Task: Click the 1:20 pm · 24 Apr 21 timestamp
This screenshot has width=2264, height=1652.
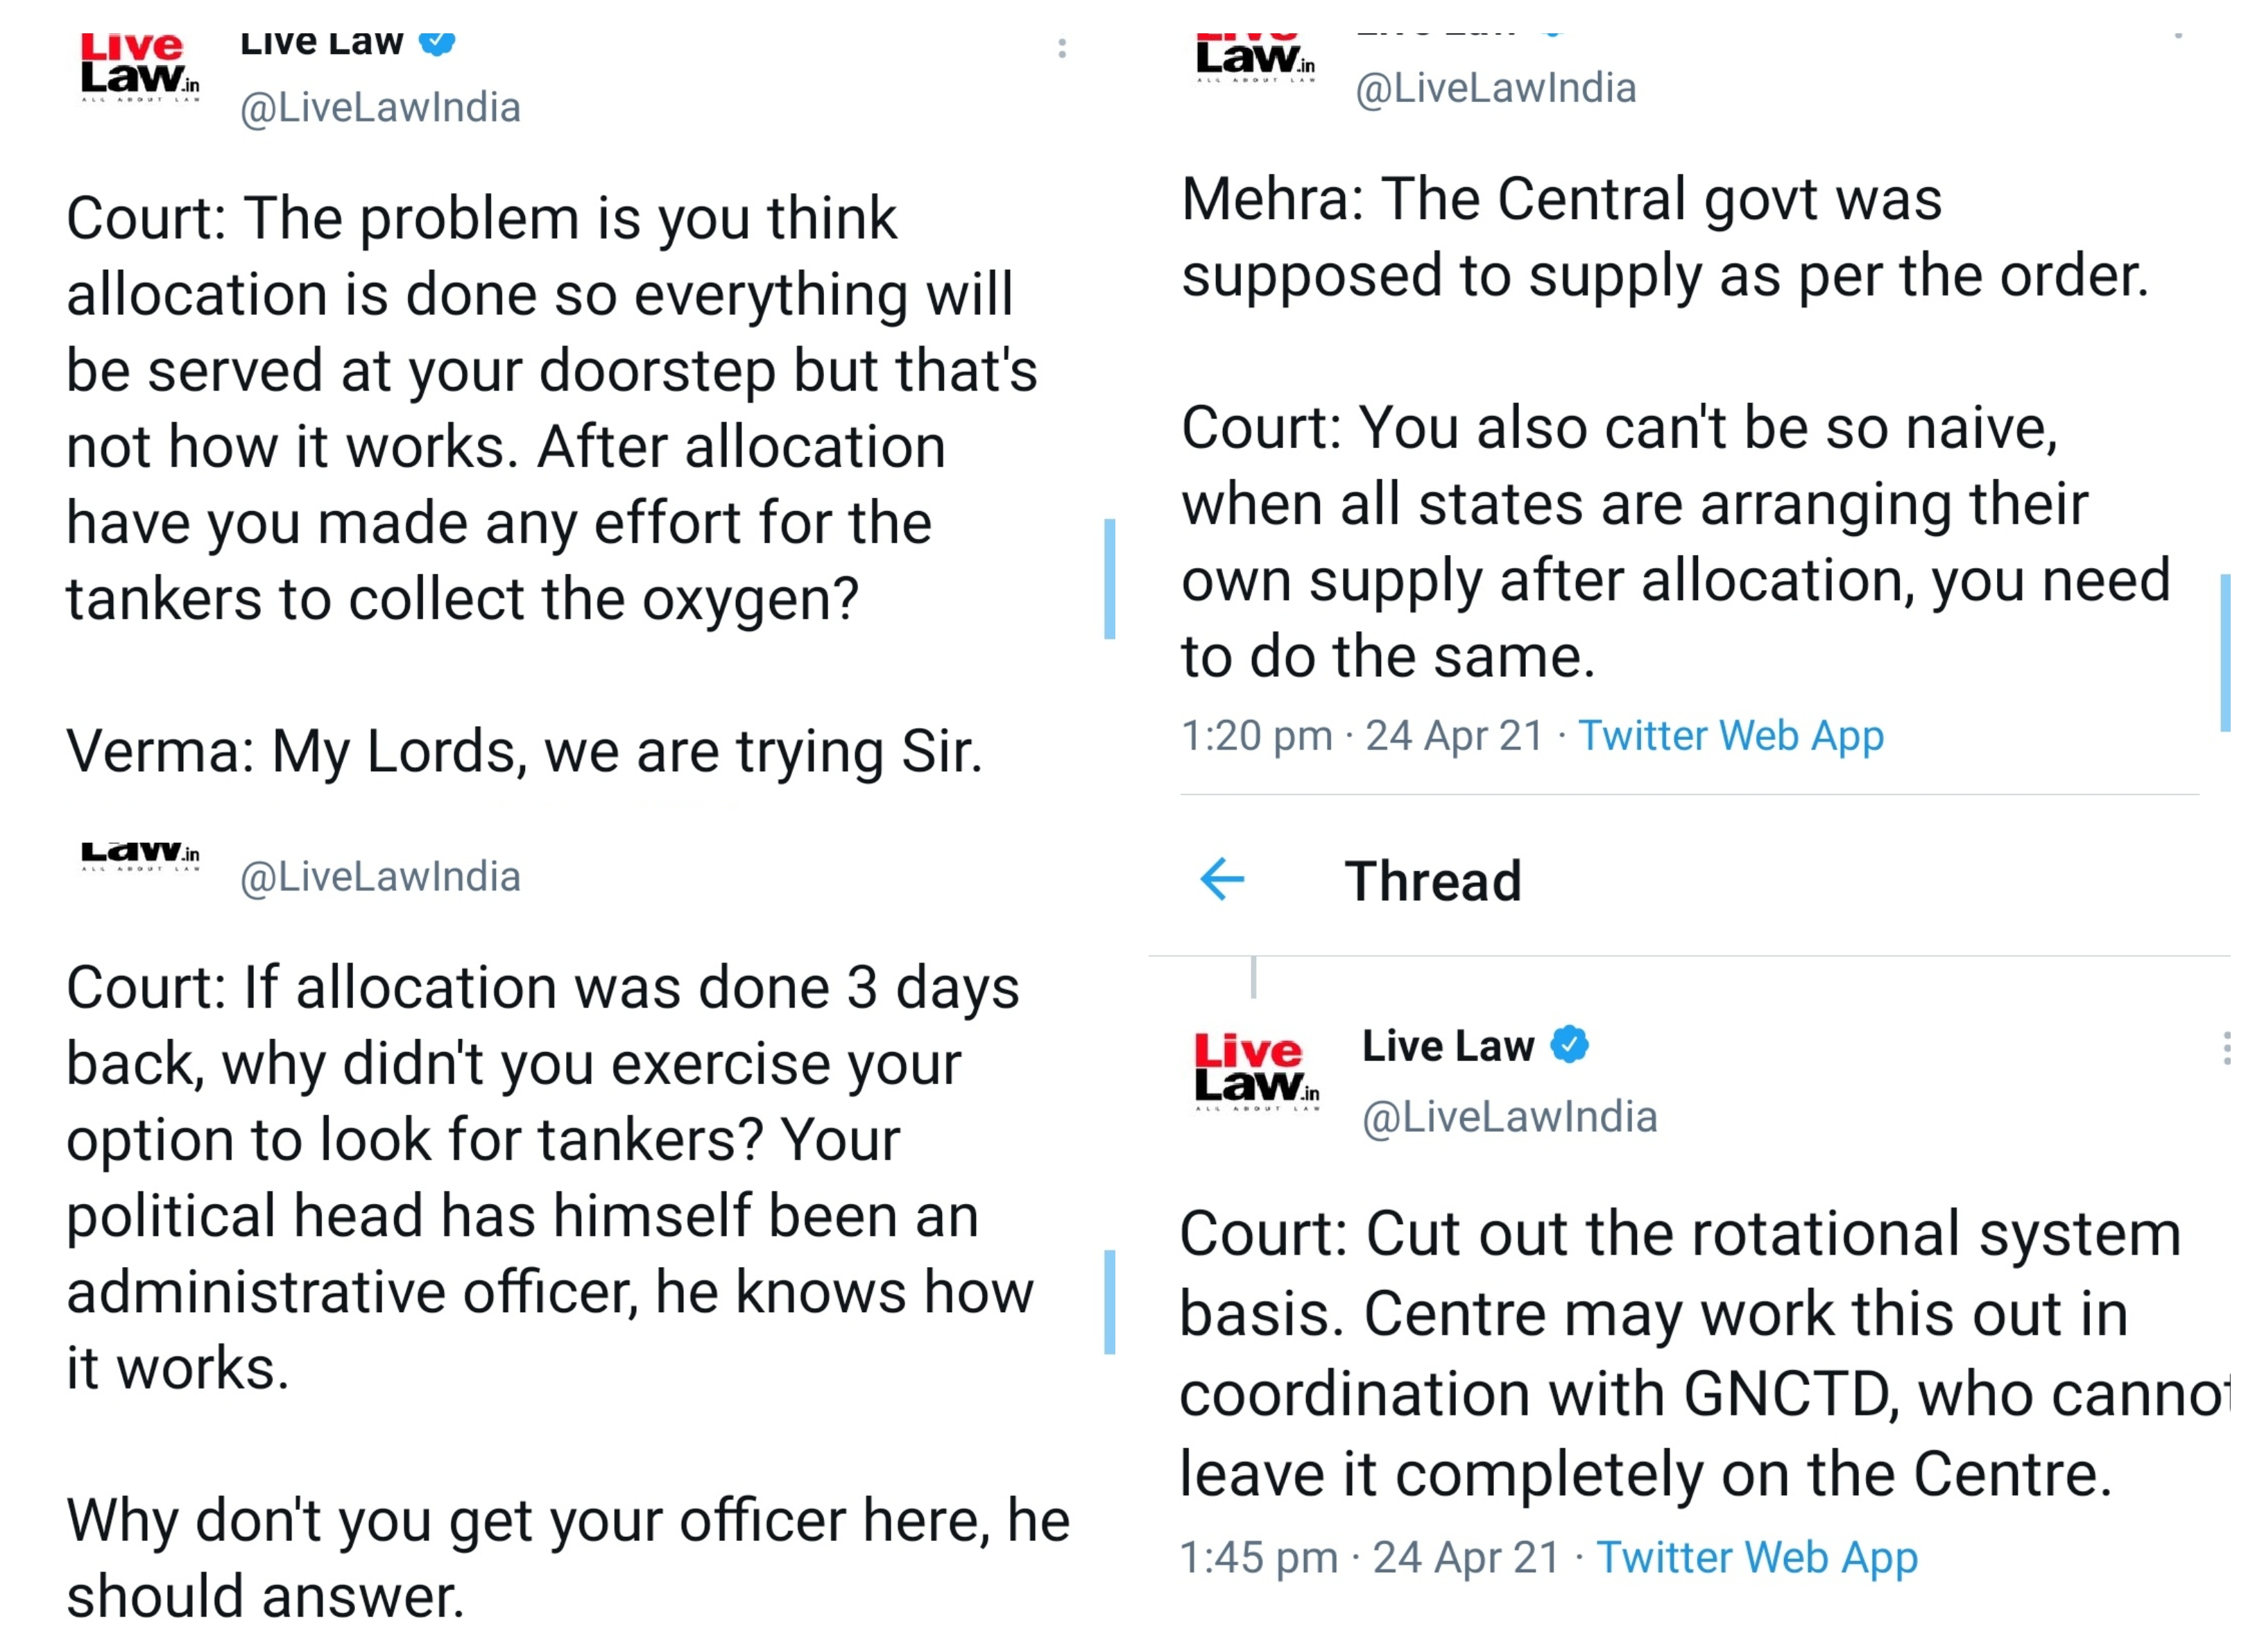Action: coord(1362,736)
